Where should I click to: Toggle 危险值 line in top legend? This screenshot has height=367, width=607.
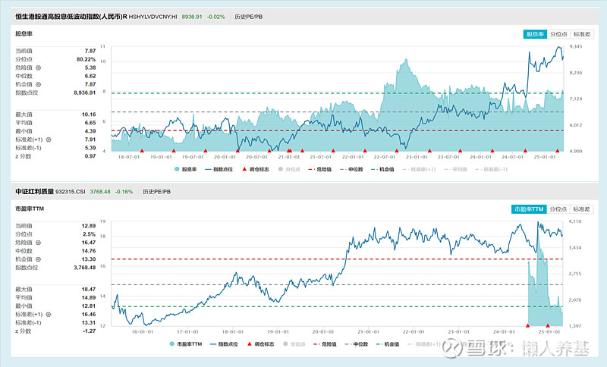[x=319, y=169]
